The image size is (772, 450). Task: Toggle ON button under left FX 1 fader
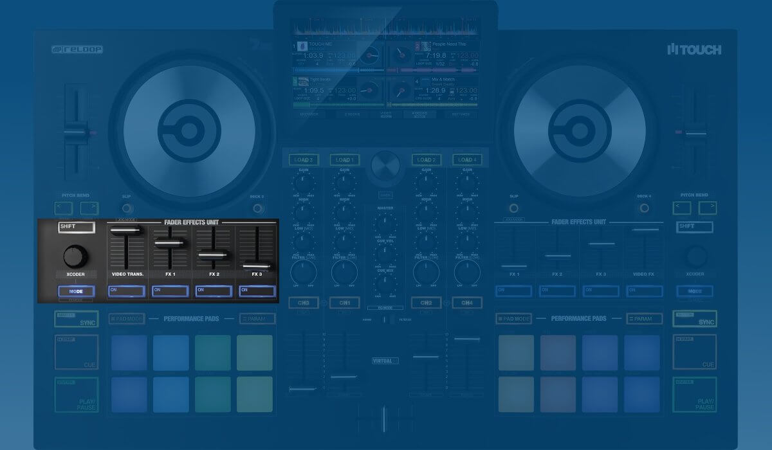tap(170, 291)
